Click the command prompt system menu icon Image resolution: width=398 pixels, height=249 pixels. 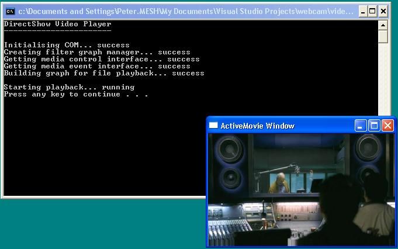click(x=10, y=11)
